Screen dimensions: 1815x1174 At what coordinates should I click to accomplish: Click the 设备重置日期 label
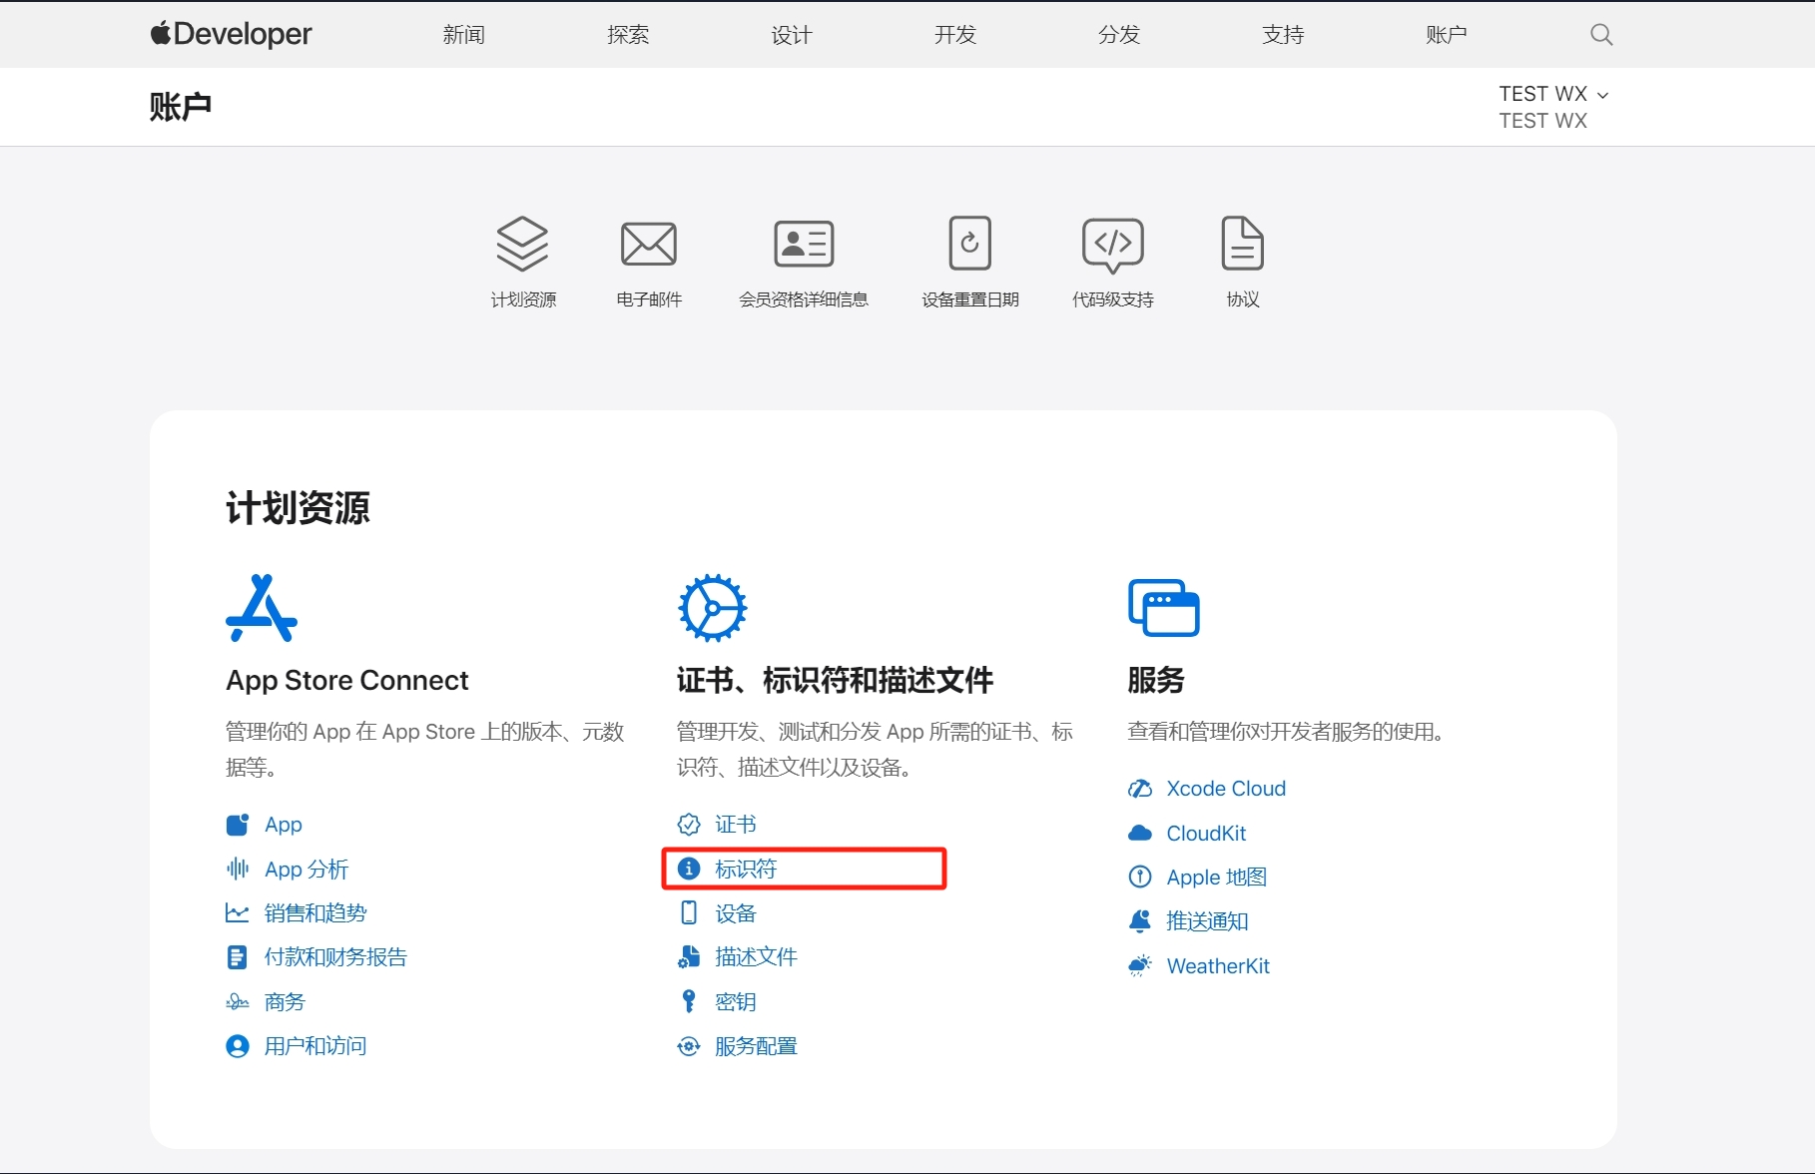tap(970, 299)
